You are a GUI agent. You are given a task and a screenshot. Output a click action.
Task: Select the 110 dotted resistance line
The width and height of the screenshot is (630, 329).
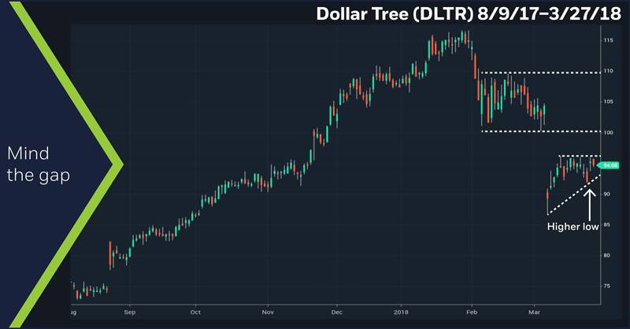pyautogui.click(x=543, y=72)
